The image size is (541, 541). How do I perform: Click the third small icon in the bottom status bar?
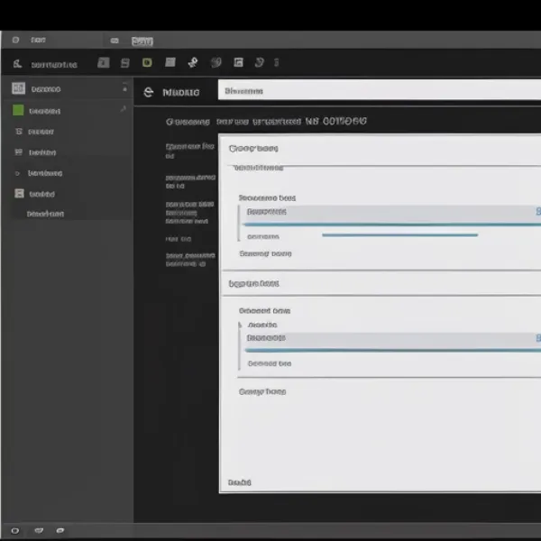click(x=60, y=530)
